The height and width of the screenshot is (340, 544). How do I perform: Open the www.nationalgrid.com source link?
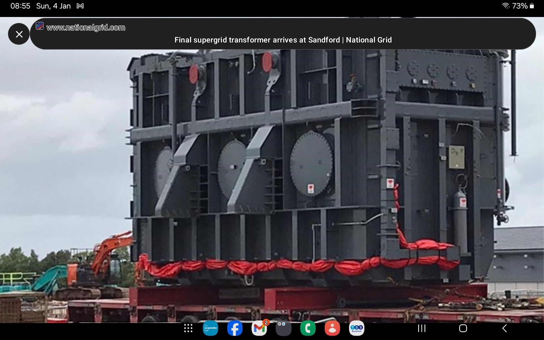click(86, 27)
